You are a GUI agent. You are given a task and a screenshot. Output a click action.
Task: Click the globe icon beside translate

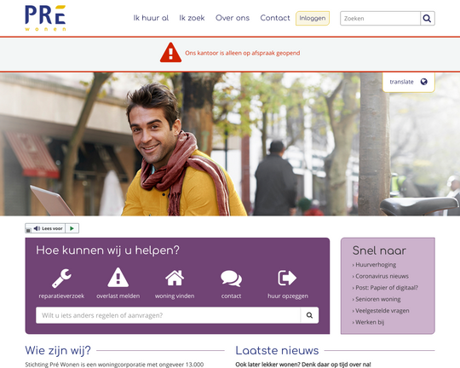pos(423,82)
